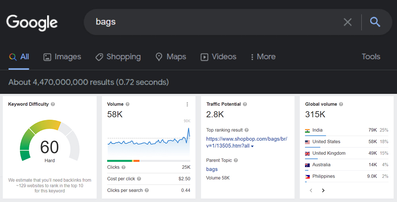Click the Parent Topic help icon
Viewport: 397px width, 202px height.
[236, 160]
